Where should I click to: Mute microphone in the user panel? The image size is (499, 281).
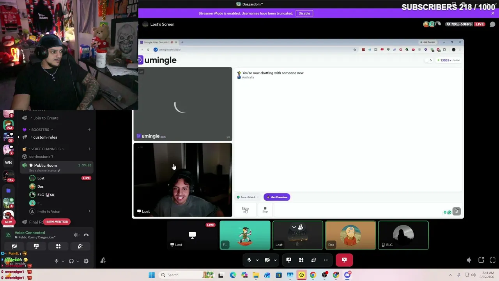coord(57,261)
